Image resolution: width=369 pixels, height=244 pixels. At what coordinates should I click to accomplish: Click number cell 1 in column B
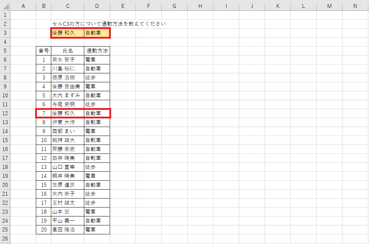coord(43,60)
